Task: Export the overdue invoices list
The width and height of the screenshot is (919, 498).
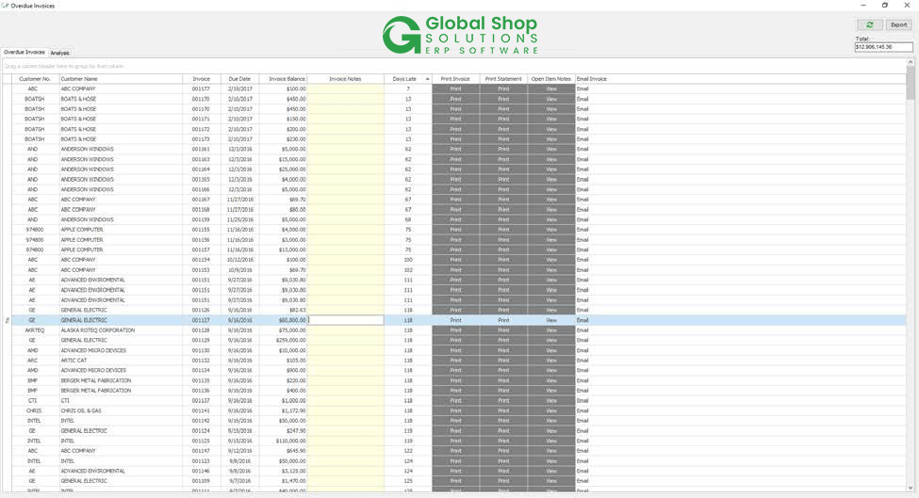Action: (898, 24)
